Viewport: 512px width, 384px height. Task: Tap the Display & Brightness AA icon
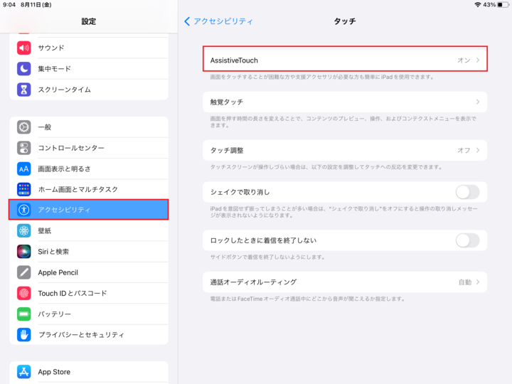click(x=24, y=169)
